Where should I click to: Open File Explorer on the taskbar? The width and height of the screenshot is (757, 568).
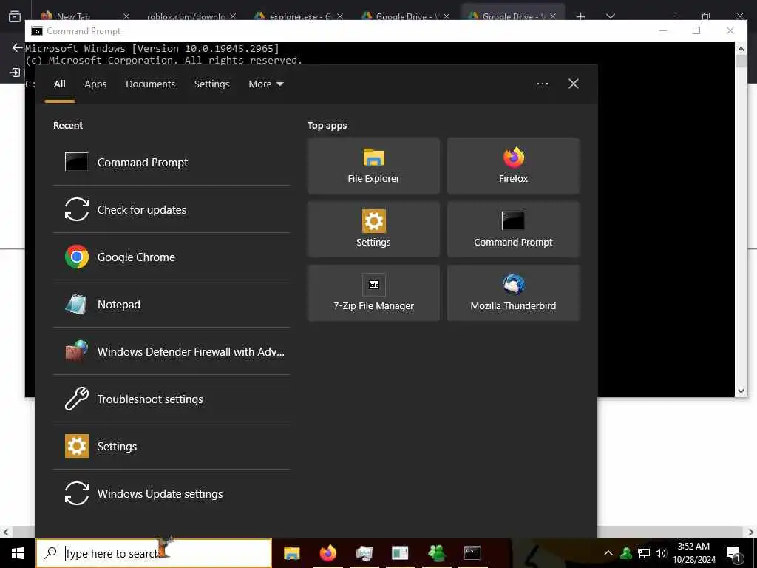(291, 553)
